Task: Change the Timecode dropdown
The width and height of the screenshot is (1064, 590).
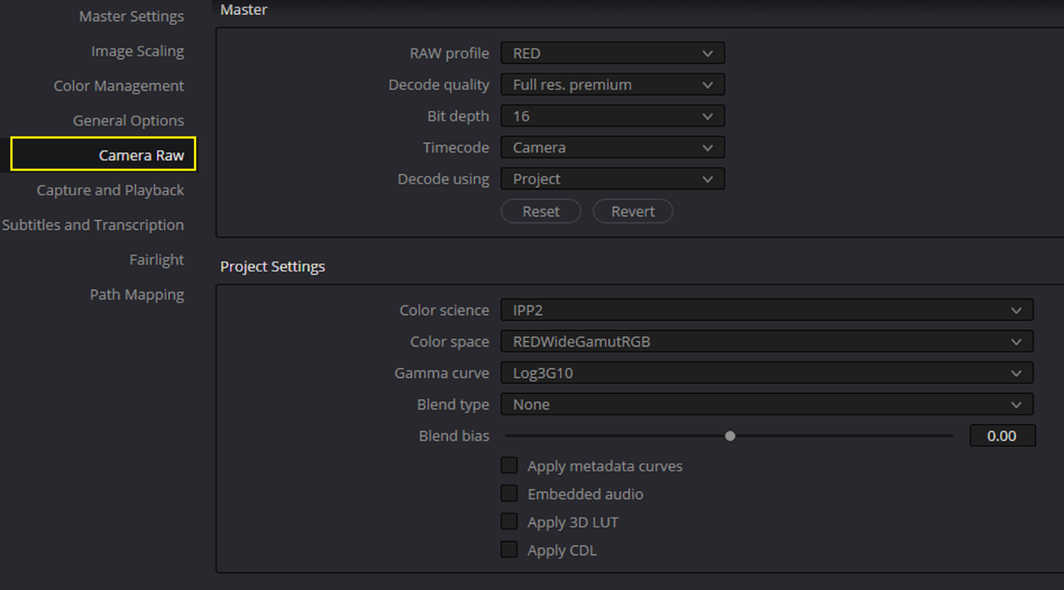Action: pos(613,148)
